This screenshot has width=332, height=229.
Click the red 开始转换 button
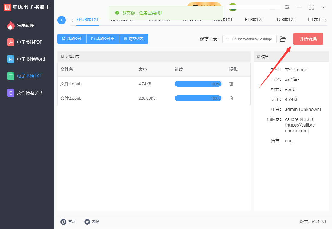coord(308,39)
